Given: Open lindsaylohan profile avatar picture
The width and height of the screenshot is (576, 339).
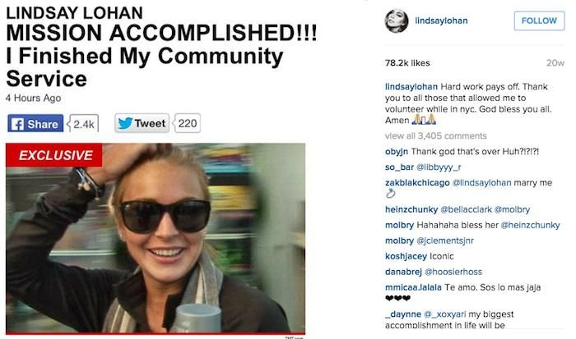Looking at the screenshot, I should (397, 21).
